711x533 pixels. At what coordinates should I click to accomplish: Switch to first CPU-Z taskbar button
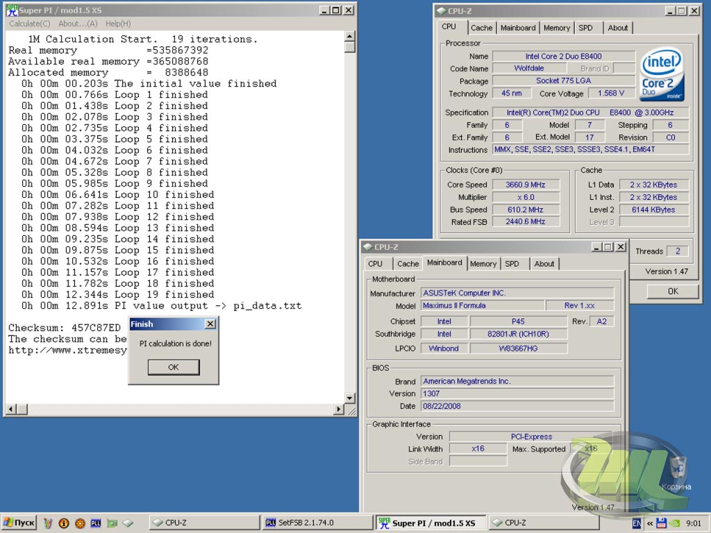tap(205, 523)
